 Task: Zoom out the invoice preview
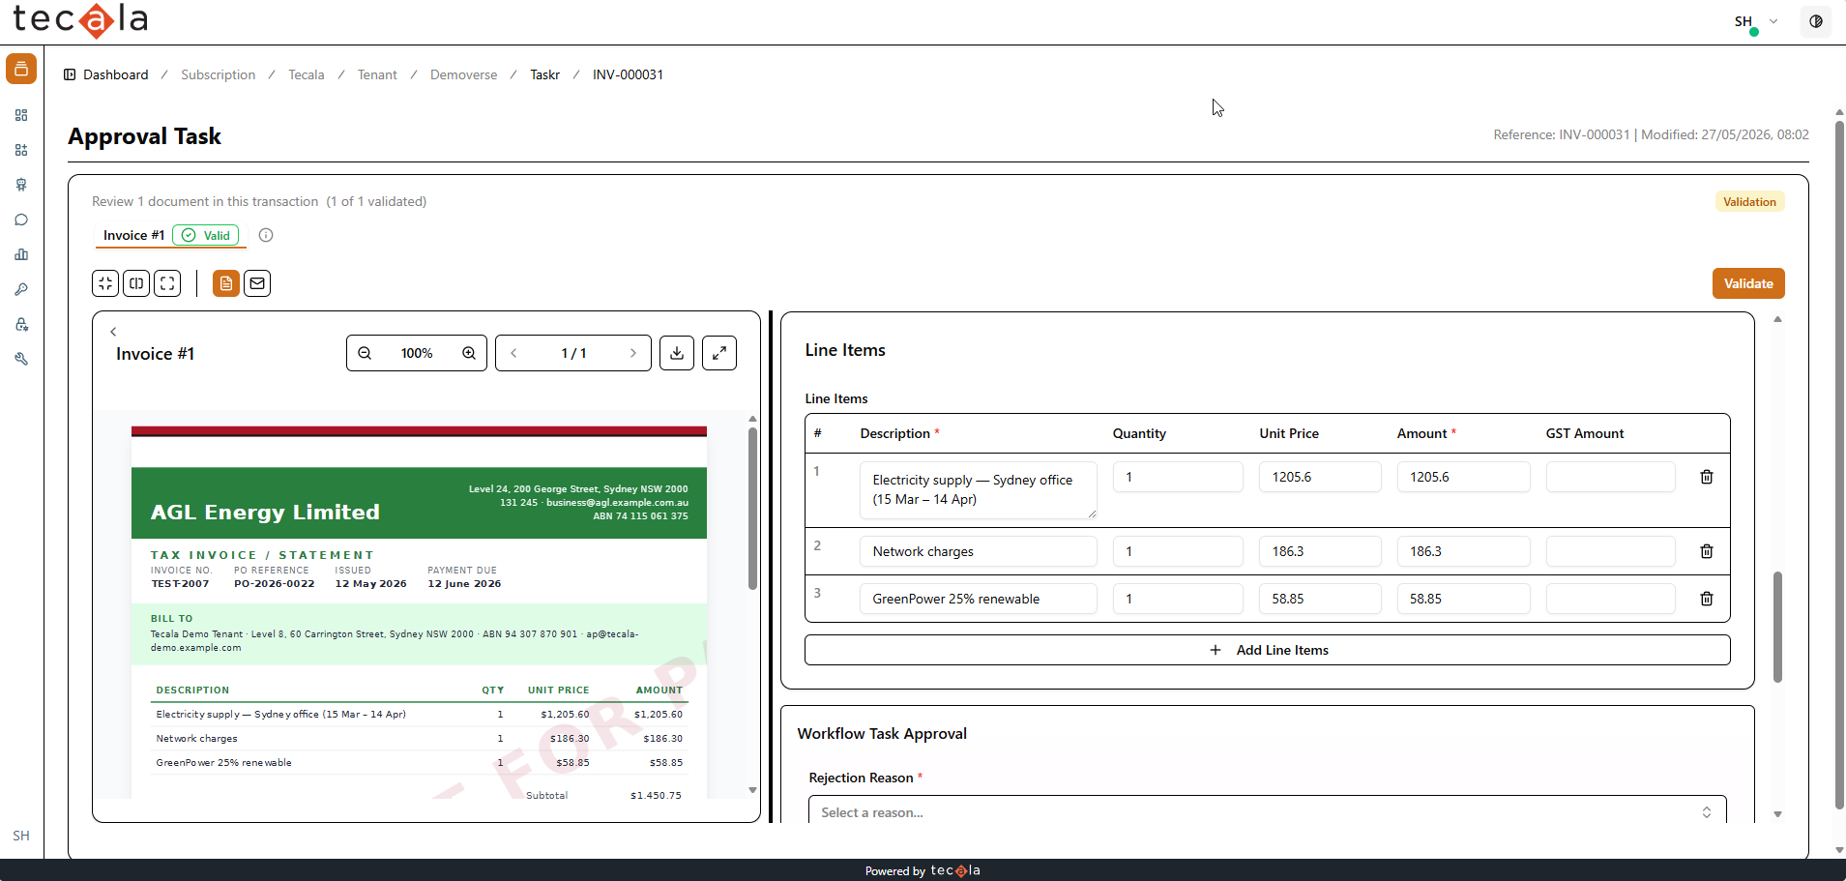(365, 353)
